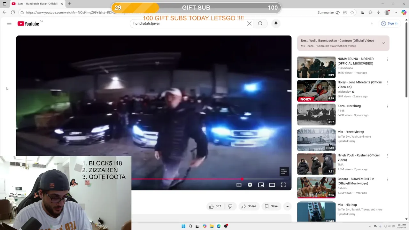
Task: Reload the page with refresh icon
Action: 13,12
